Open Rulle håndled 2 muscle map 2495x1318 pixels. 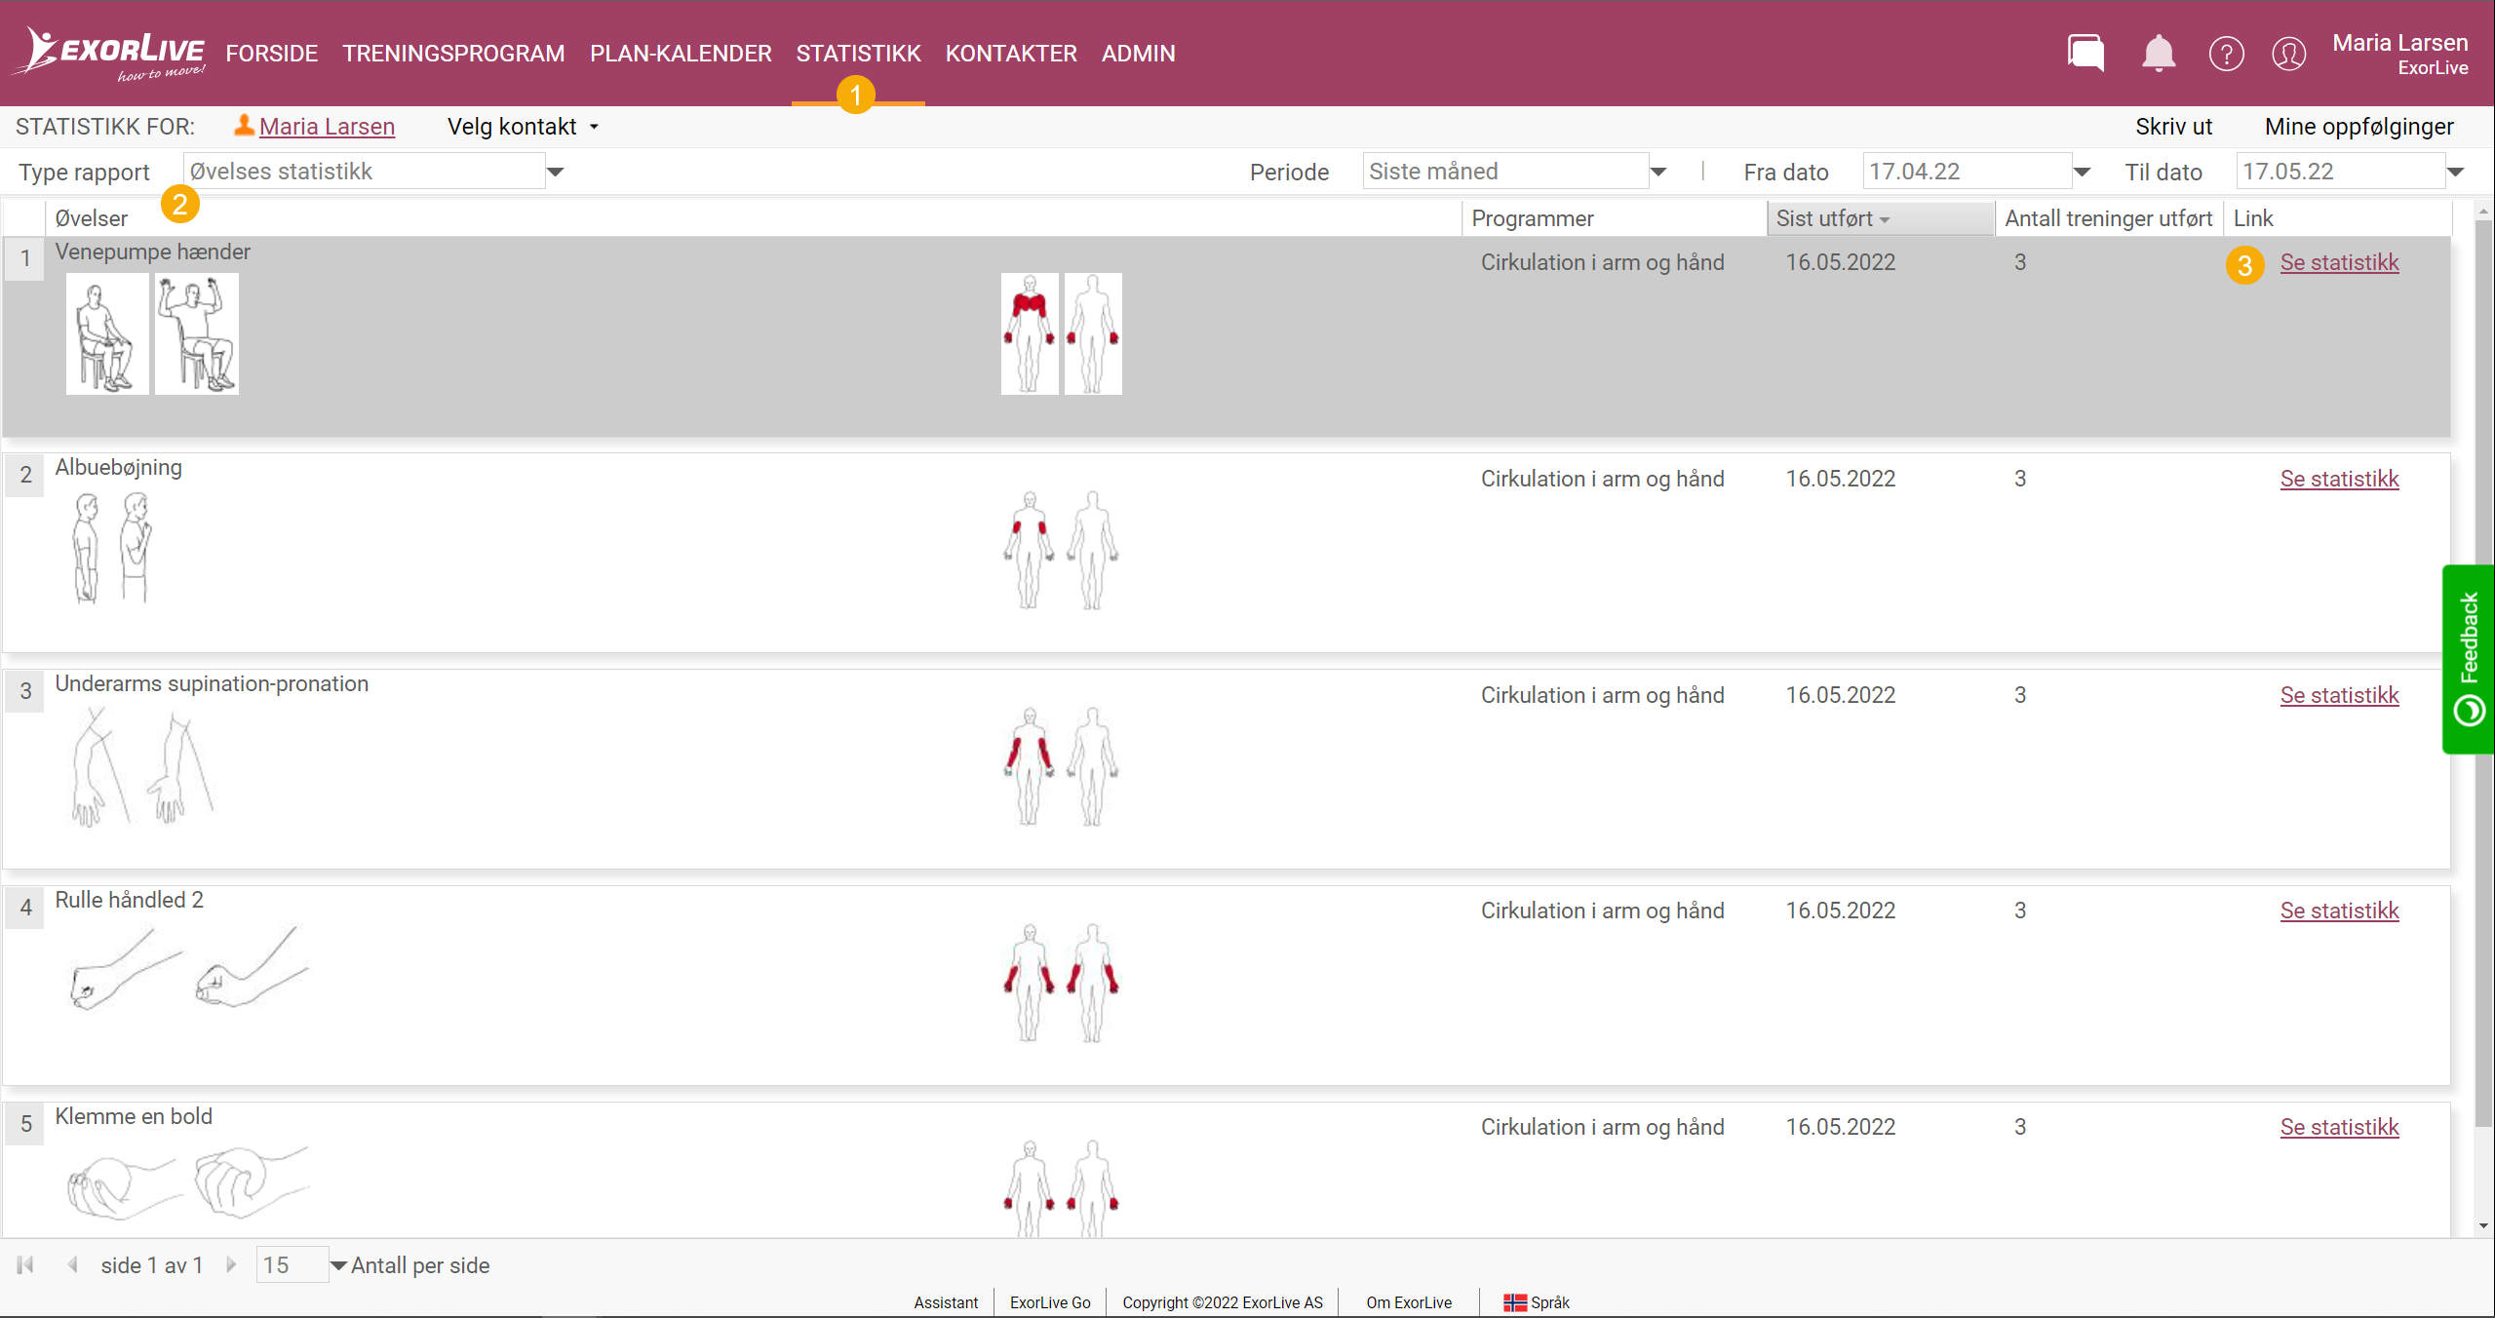pos(1061,983)
